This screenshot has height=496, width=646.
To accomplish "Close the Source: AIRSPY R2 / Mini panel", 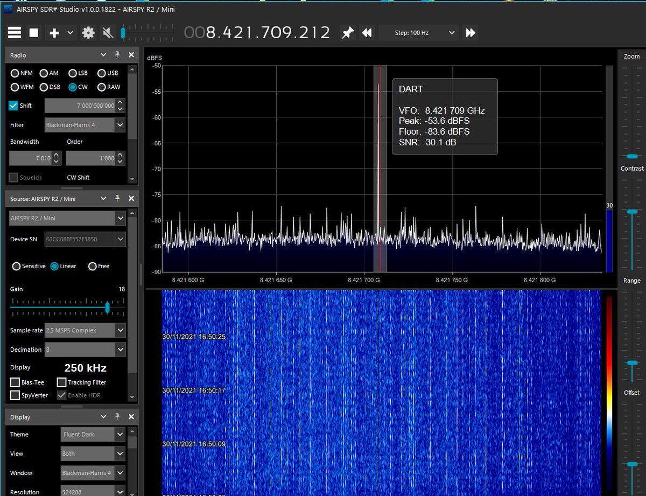I will [131, 199].
